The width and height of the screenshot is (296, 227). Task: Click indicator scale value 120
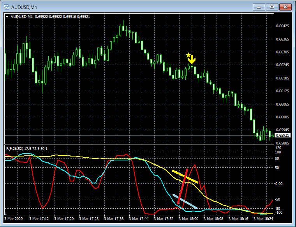278,148
